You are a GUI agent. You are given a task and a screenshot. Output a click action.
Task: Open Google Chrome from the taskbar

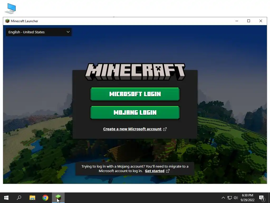[45, 198]
